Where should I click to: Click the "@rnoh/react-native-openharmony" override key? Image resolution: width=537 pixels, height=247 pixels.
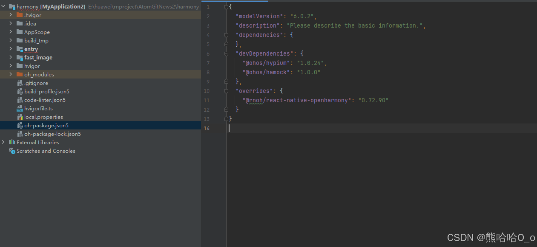coord(297,100)
